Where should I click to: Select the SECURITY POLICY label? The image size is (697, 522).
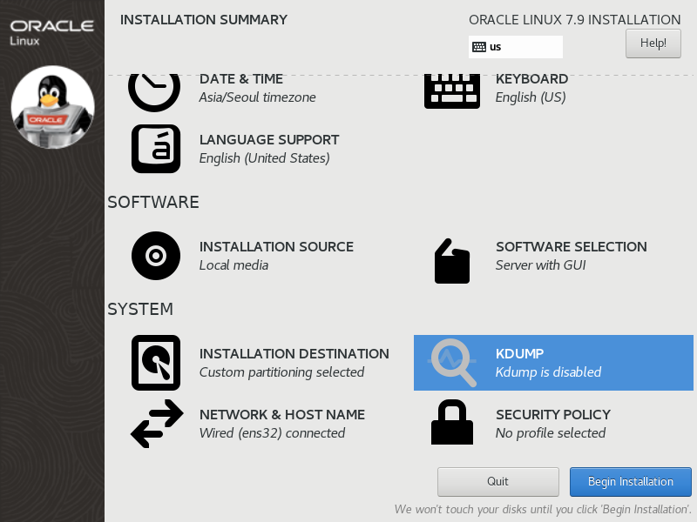[553, 415]
